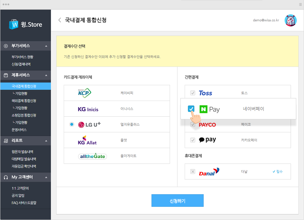Click the 네이버페이 label

[x=254, y=109]
